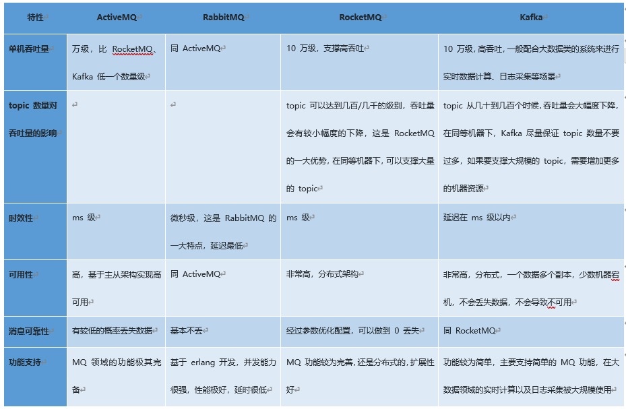The image size is (626, 409).
Task: Click cell 延迟在 ms 级以内
Action: coord(531,231)
